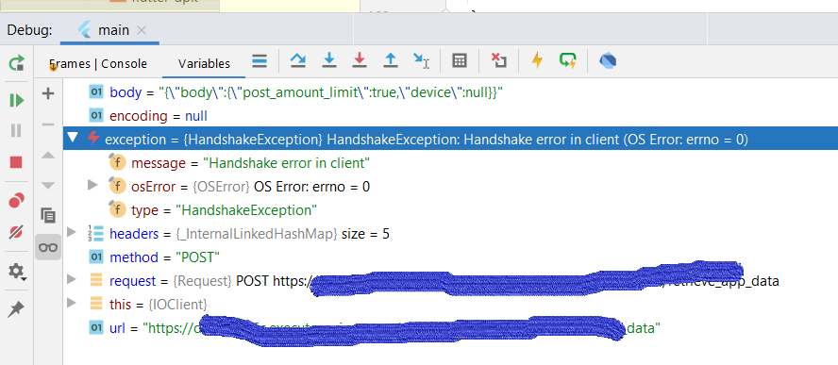Switch to Frames | Console tab
Screen dimensions: 838x365
98,63
